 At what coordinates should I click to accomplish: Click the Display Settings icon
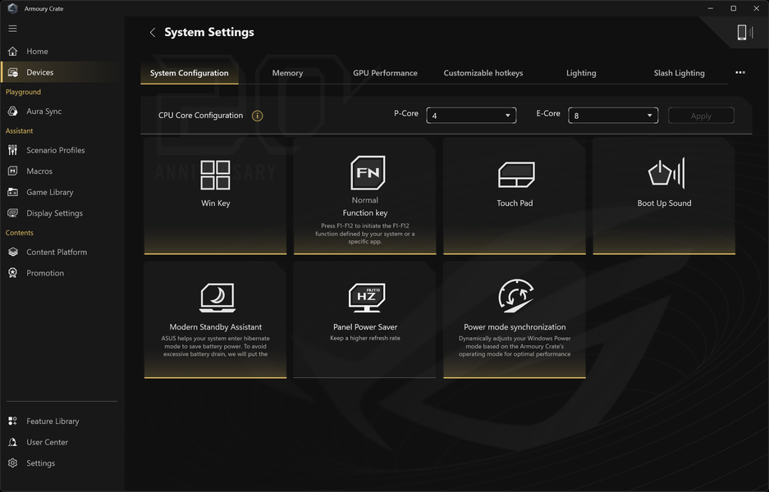[13, 213]
